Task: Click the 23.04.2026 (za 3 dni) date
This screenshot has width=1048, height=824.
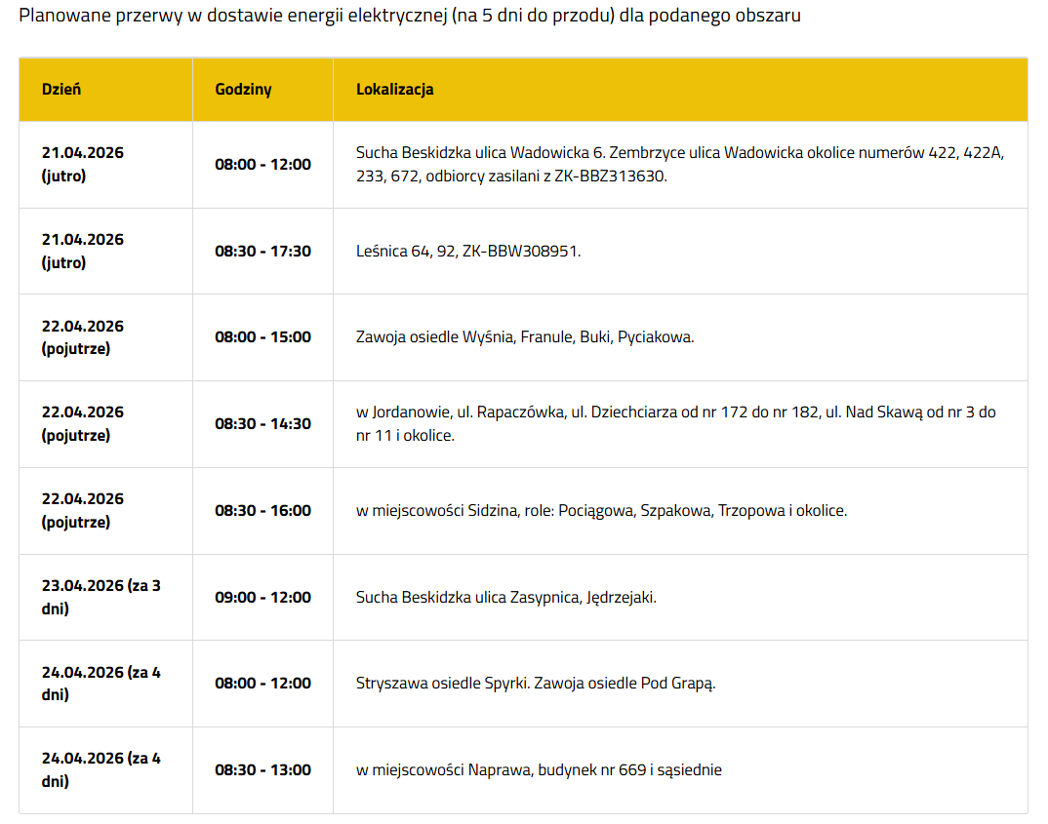Action: coord(101,598)
